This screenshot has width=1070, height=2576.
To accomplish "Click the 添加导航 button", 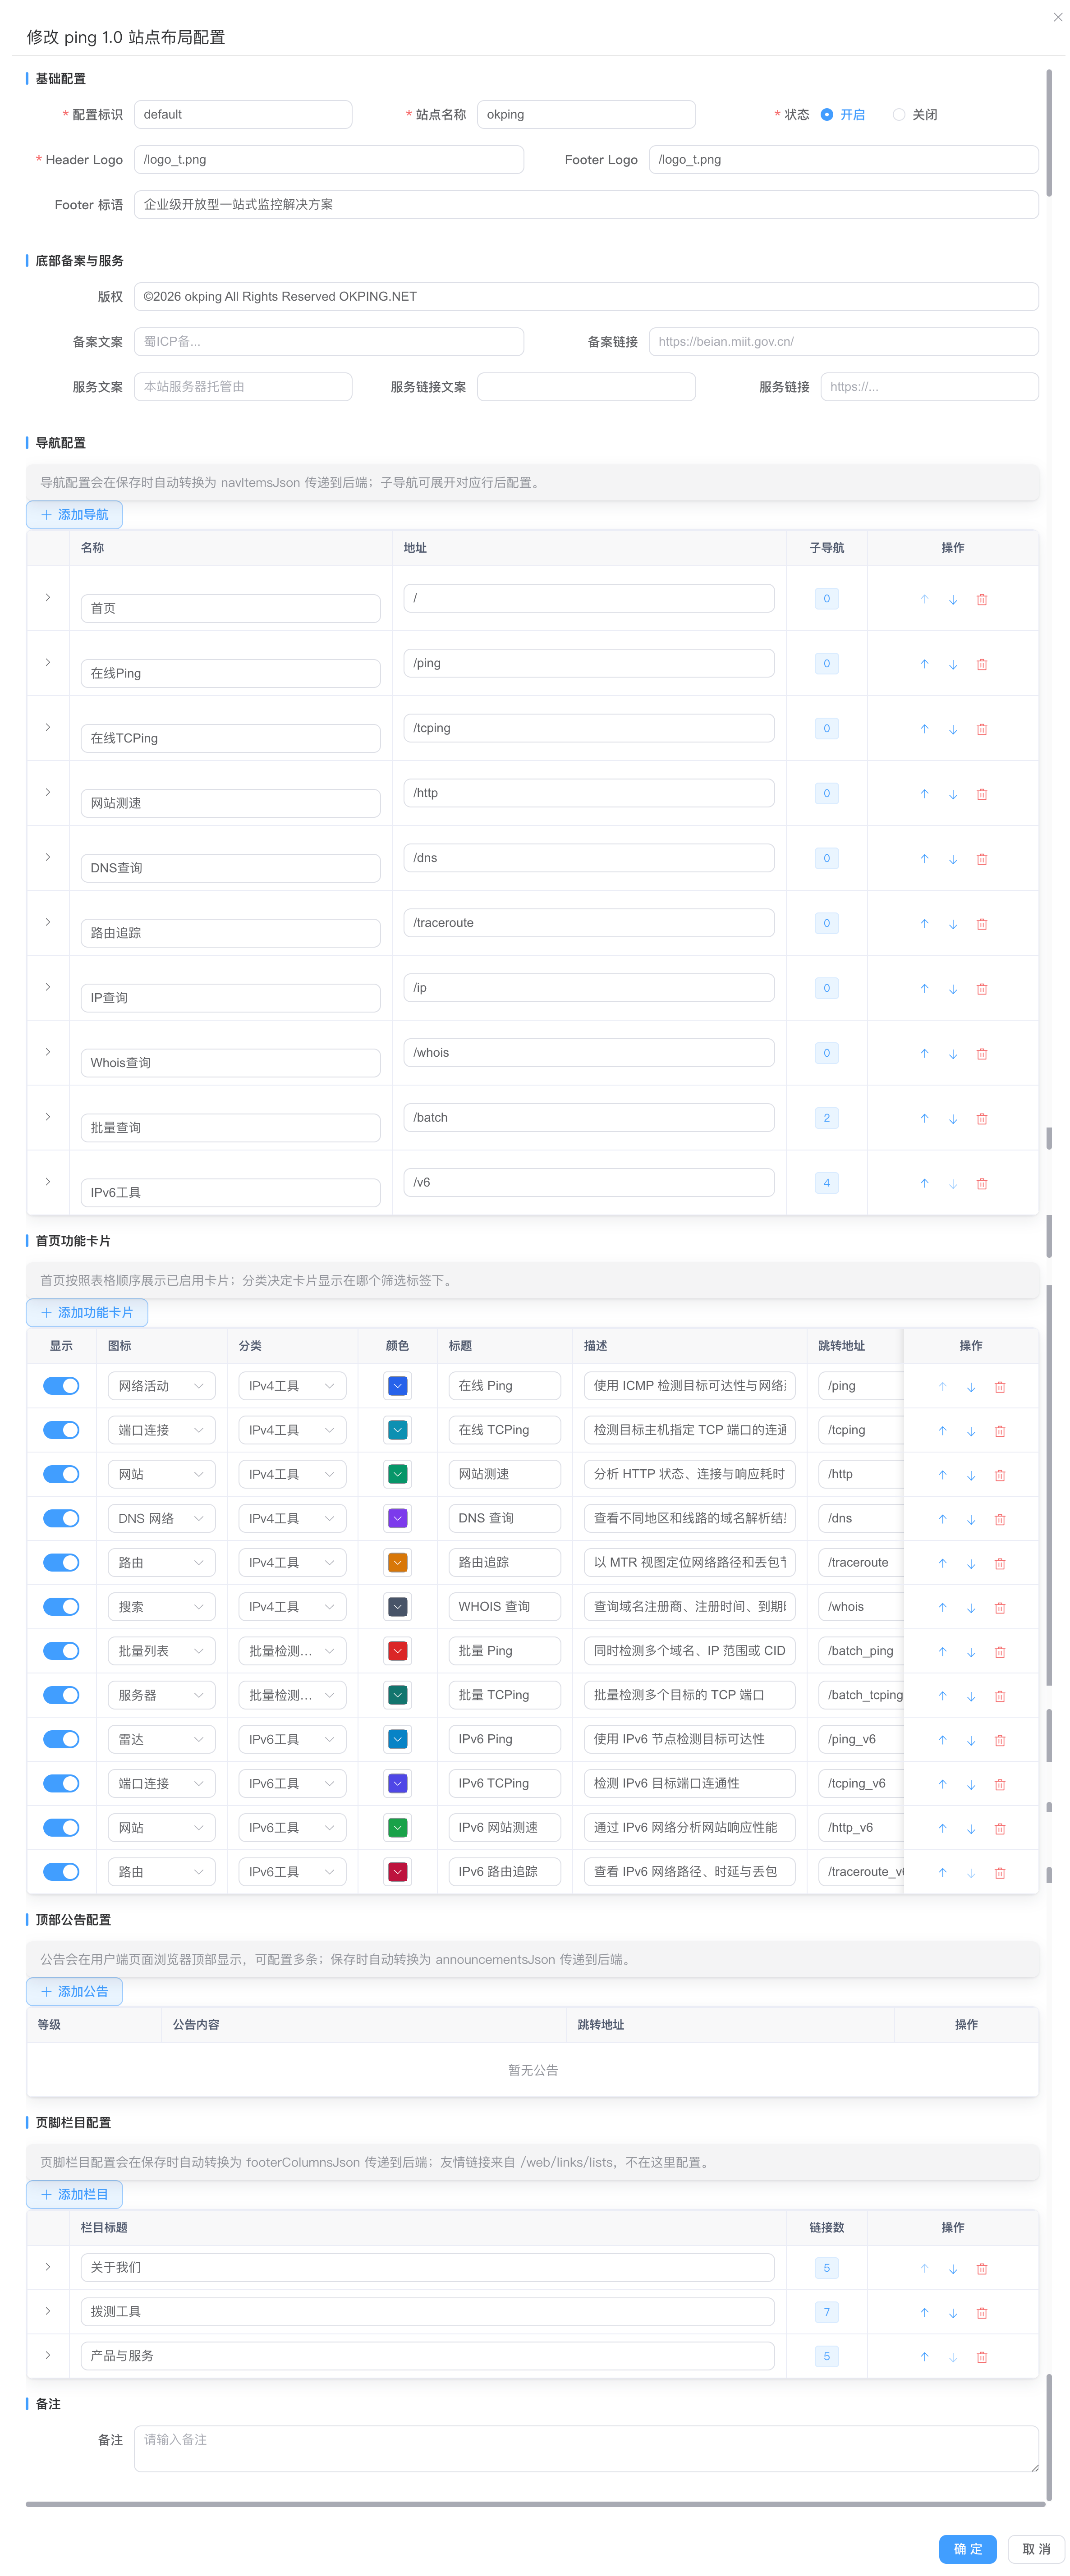I will coord(74,515).
